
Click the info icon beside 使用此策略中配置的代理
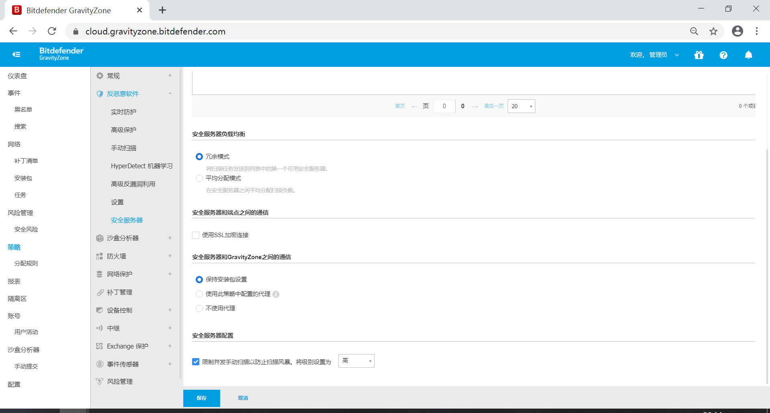pyautogui.click(x=276, y=294)
